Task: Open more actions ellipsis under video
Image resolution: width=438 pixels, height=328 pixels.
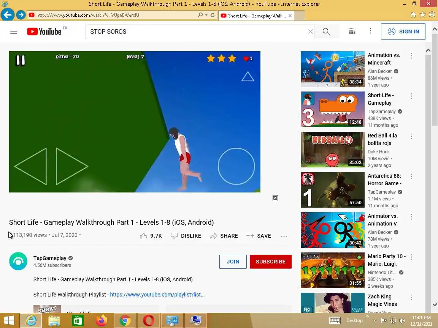Action: [284, 236]
